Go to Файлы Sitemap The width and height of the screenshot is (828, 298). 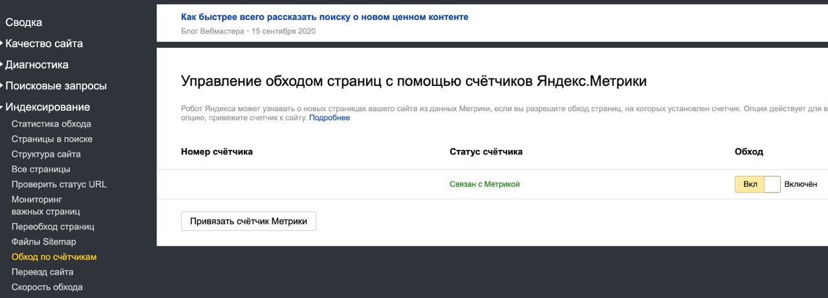(x=43, y=242)
